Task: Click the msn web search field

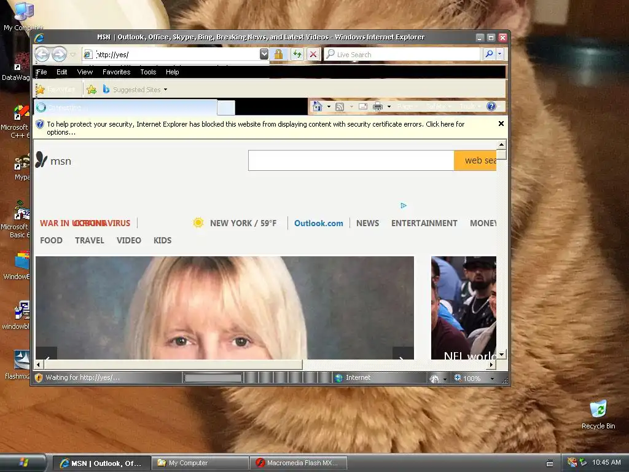Action: [351, 160]
